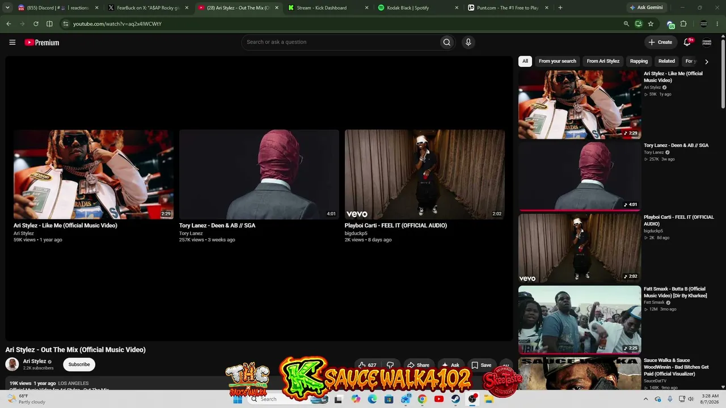Open sidebar Fatt Smaxk - Butta B thumbnail
This screenshot has height=408, width=726.
(x=580, y=320)
